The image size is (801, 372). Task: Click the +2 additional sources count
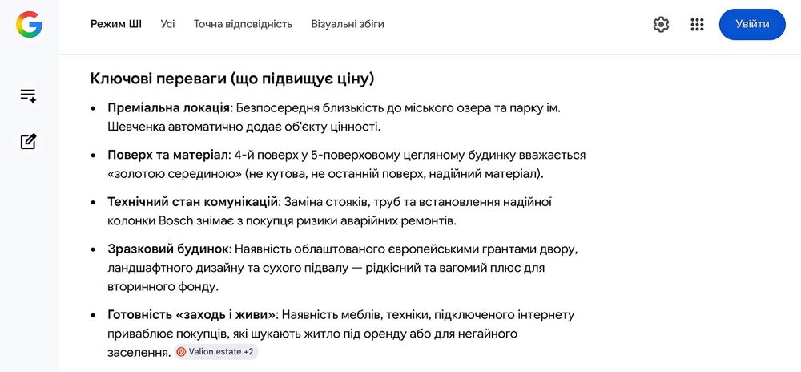248,352
